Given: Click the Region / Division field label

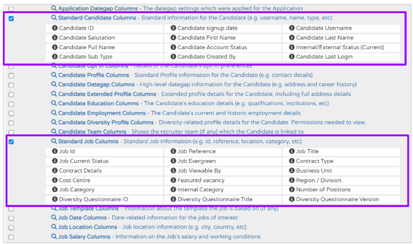Looking at the screenshot, I should click(319, 180).
